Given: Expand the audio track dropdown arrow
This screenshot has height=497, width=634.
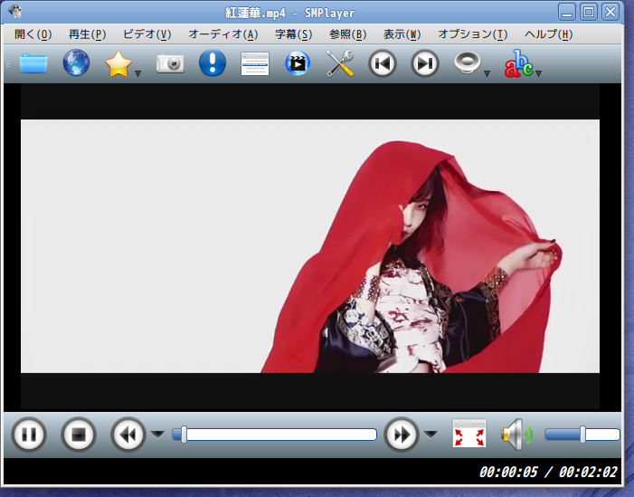Looking at the screenshot, I should (x=487, y=73).
